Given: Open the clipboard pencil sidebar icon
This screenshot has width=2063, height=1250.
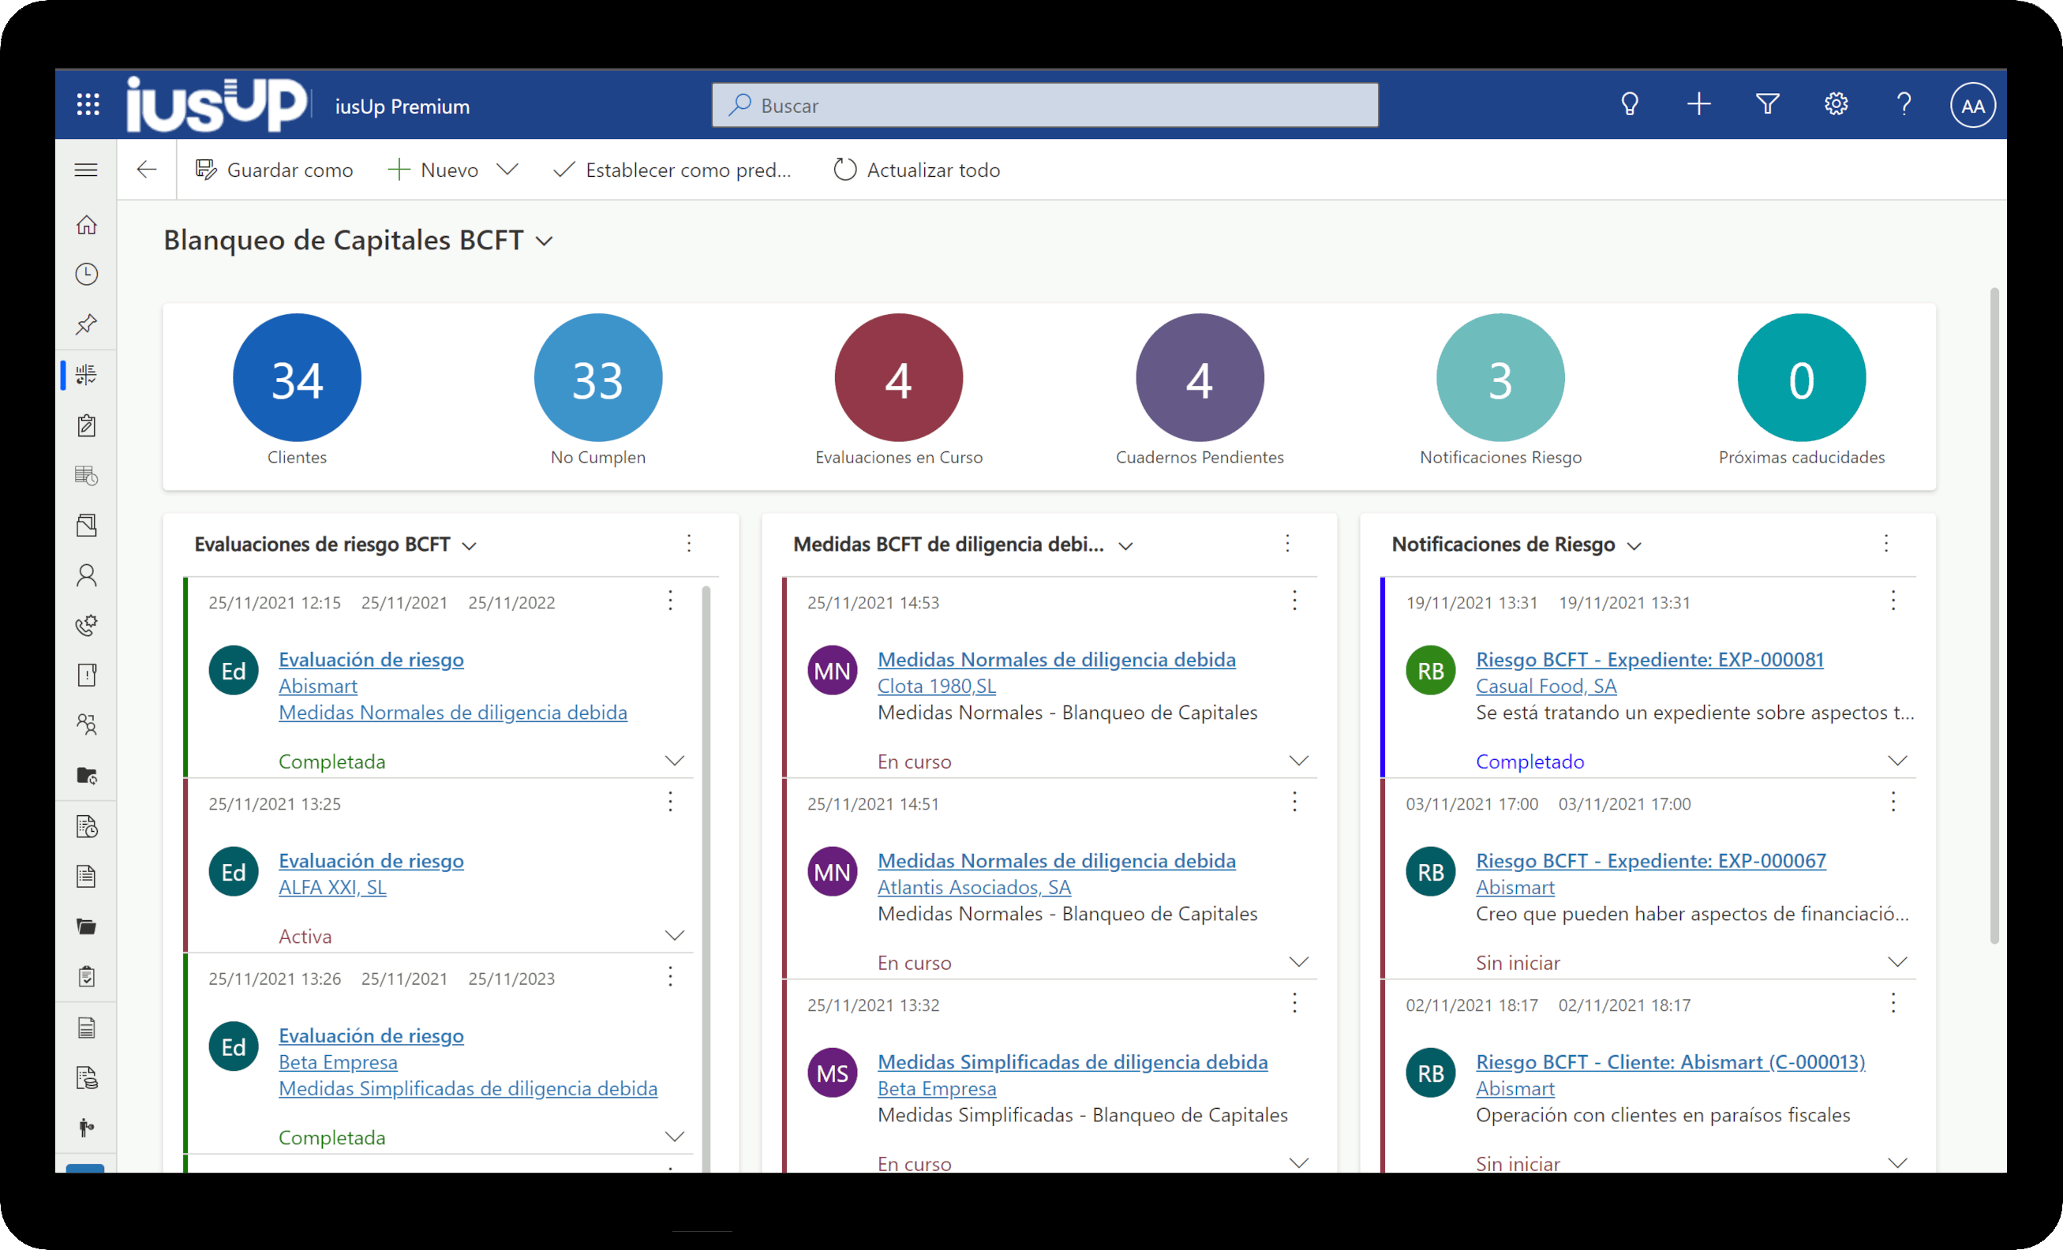Looking at the screenshot, I should (x=86, y=425).
